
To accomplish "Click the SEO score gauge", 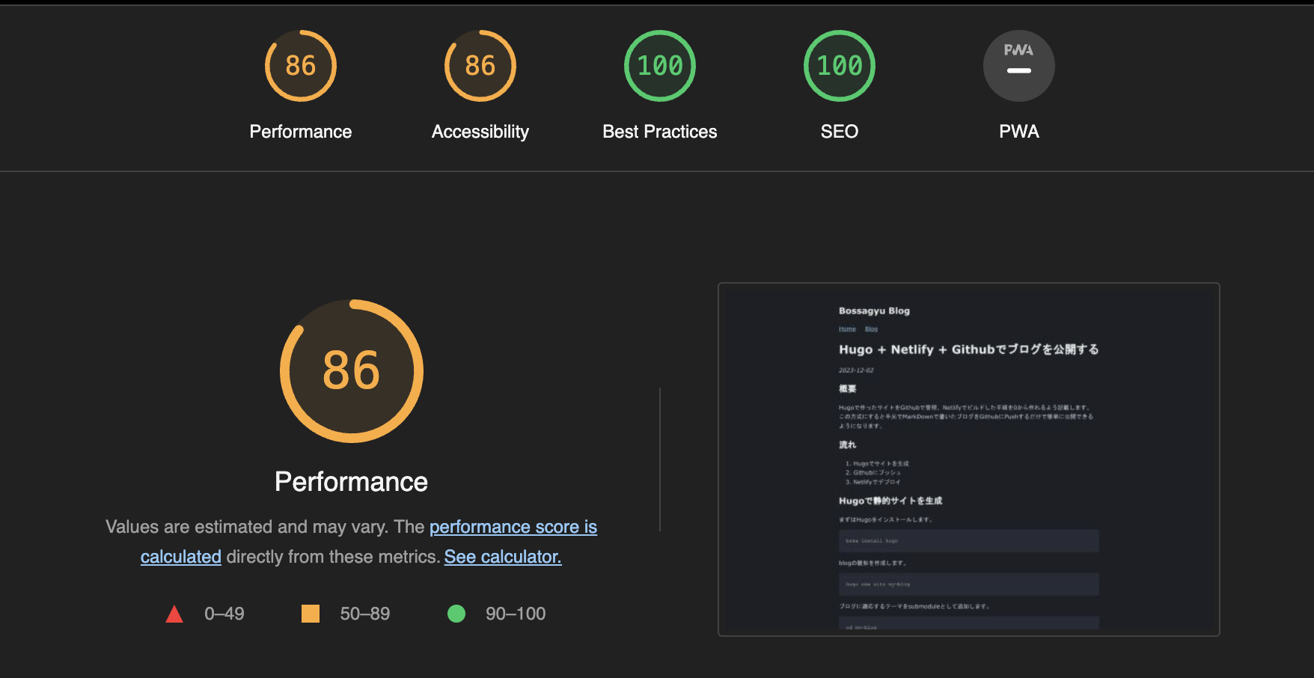I will (840, 66).
